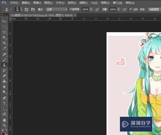Select the Paint Bucket tool
Viewport: 161px width, 135px height.
4,81
